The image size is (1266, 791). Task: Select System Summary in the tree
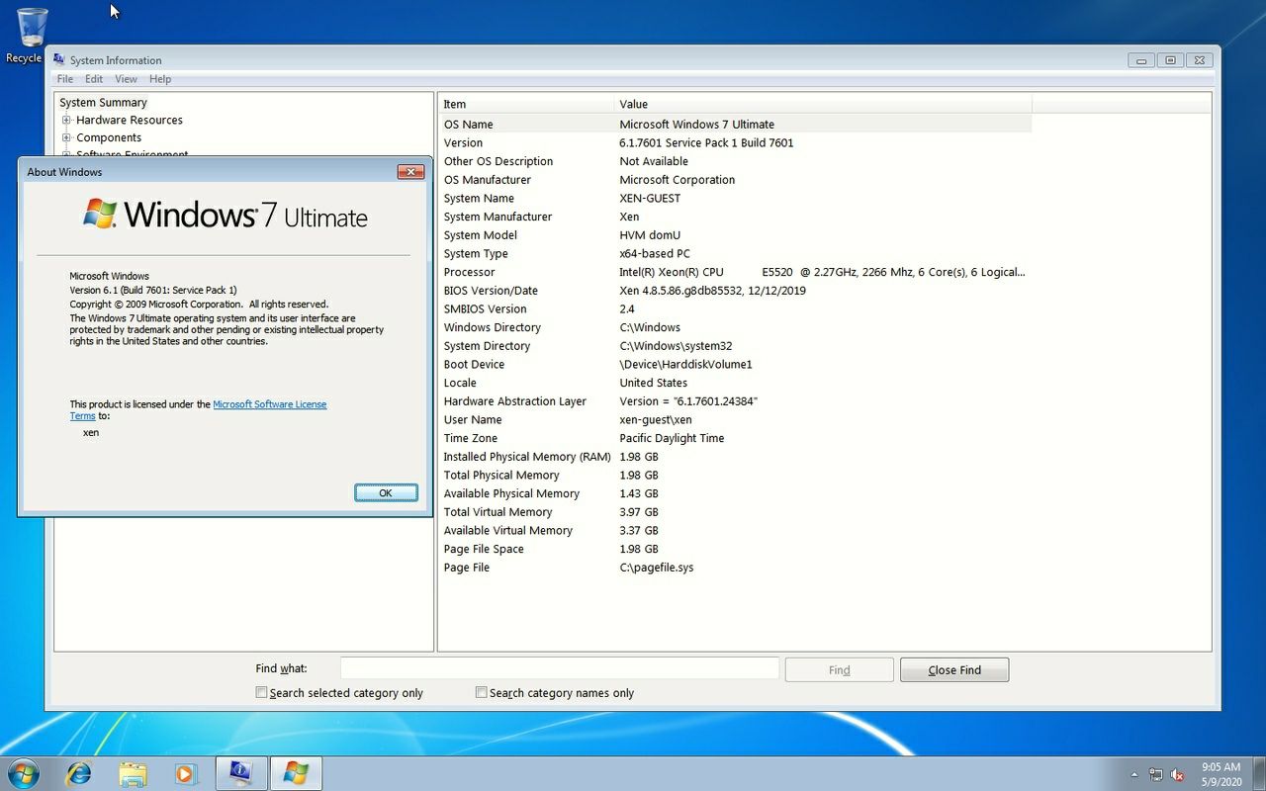(x=103, y=102)
